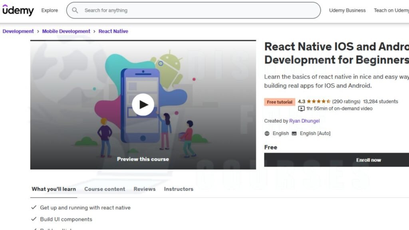
Task: Switch to the Course content tab
Action: point(105,189)
